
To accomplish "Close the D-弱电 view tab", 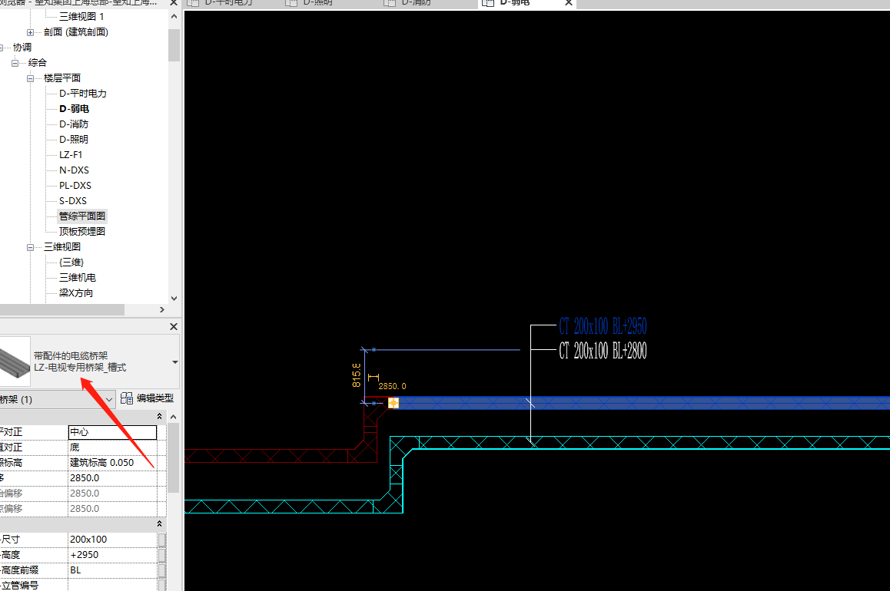I will [569, 3].
